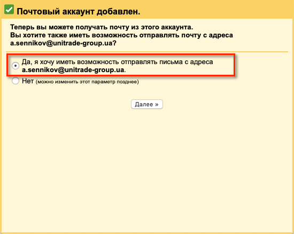The width and height of the screenshot is (294, 234).
Task: Click the label "Да, я хочу иметь возможность"
Action: coord(71,62)
